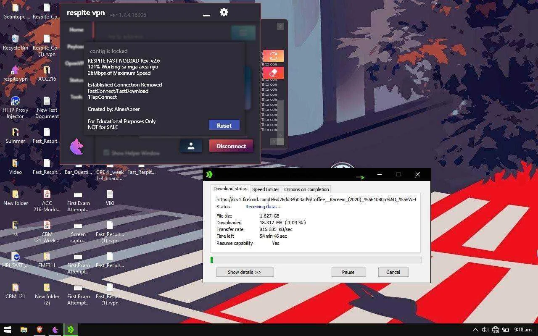Select the Video folder on the desktop
The width and height of the screenshot is (538, 336).
[x=16, y=167]
